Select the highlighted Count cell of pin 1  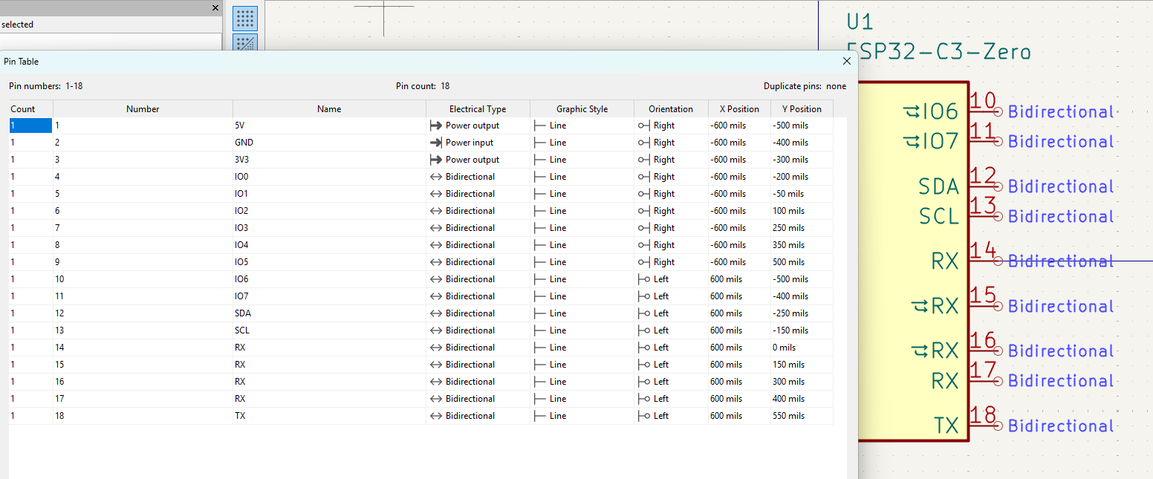pyautogui.click(x=30, y=126)
